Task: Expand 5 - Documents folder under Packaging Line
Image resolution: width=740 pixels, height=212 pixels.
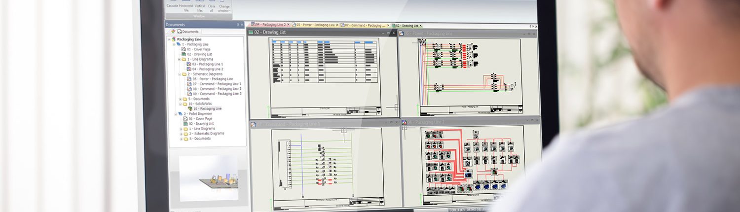Action: click(180, 99)
